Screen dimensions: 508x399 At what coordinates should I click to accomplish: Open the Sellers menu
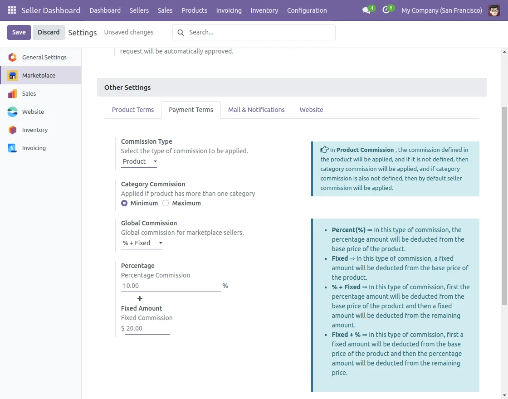[139, 10]
